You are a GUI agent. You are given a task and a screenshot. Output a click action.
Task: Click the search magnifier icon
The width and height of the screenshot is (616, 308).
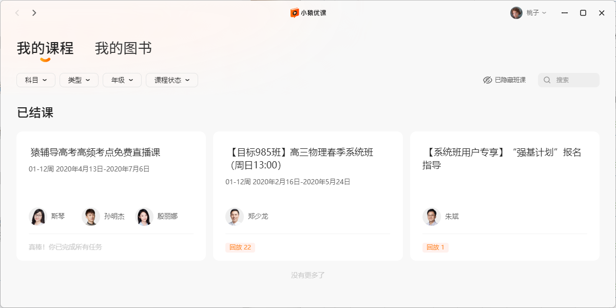547,80
